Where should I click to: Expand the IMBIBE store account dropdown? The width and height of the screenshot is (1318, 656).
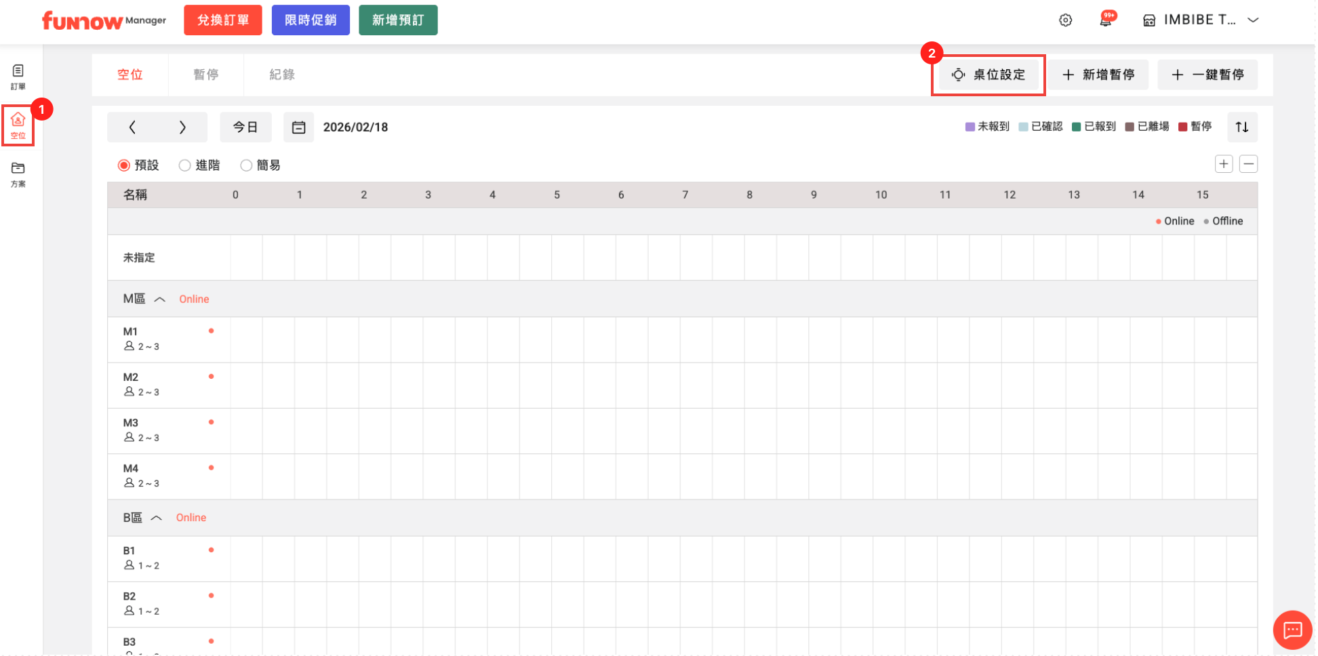click(x=1253, y=20)
